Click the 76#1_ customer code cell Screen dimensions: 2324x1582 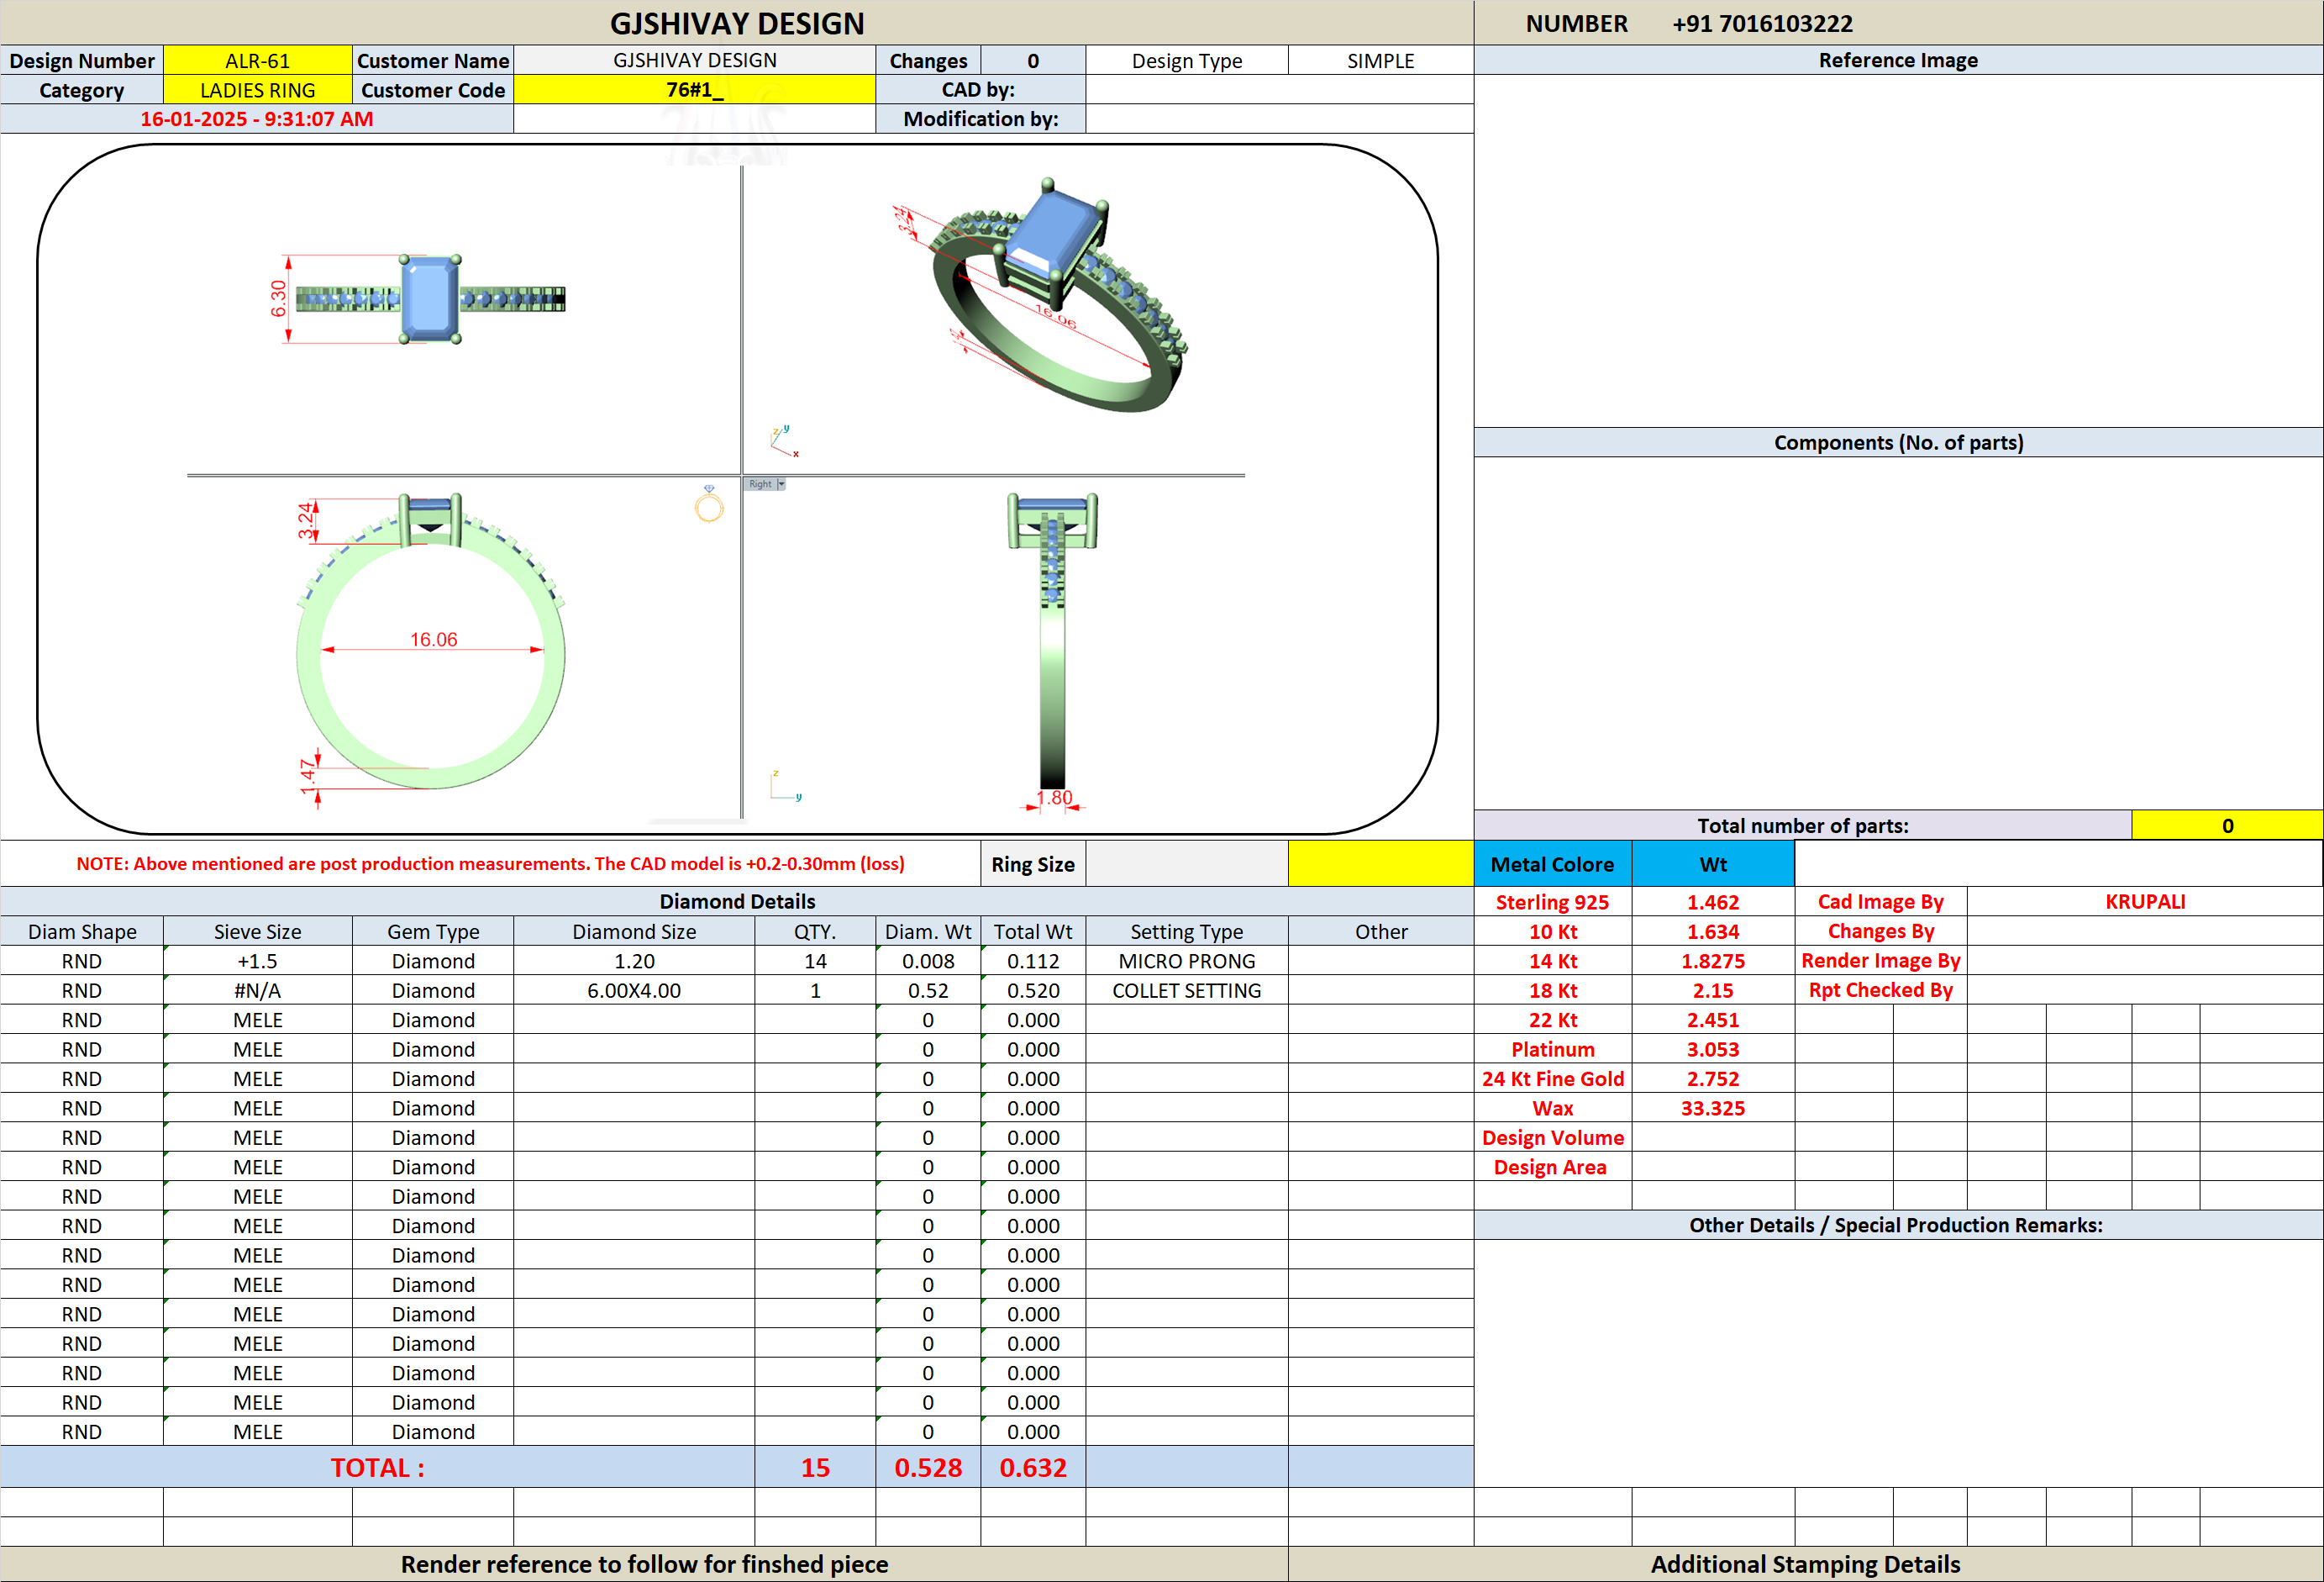(x=695, y=90)
